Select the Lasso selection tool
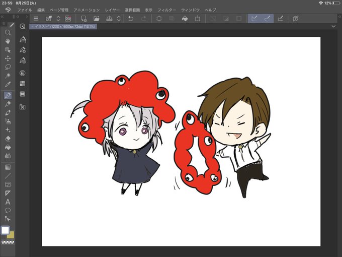This screenshot has height=257, width=342. [8, 67]
